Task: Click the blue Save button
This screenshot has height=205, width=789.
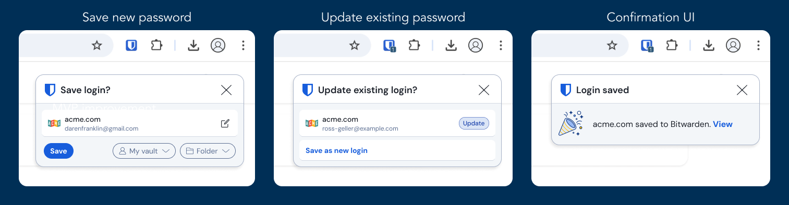Action: 58,151
